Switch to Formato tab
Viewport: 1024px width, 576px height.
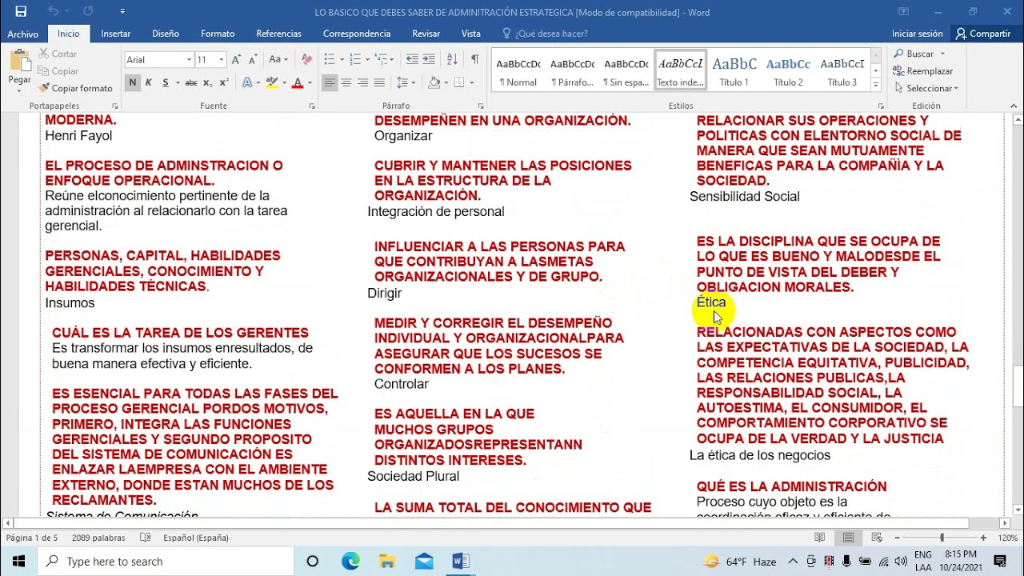(x=218, y=34)
